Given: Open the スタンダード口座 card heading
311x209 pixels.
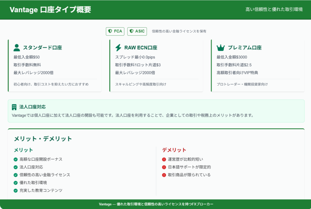Looking at the screenshot, I should (x=43, y=48).
